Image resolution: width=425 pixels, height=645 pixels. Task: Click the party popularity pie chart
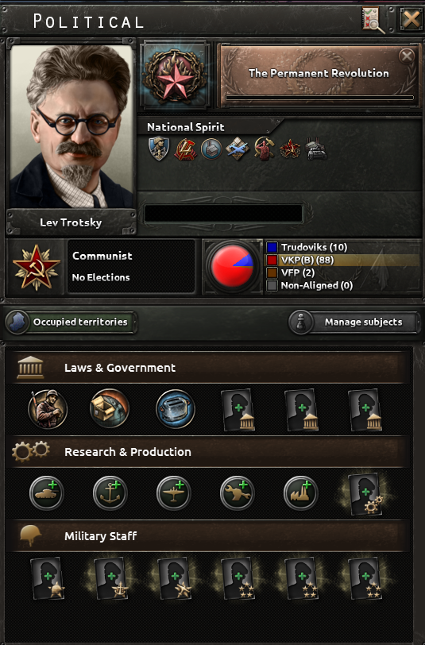click(232, 266)
